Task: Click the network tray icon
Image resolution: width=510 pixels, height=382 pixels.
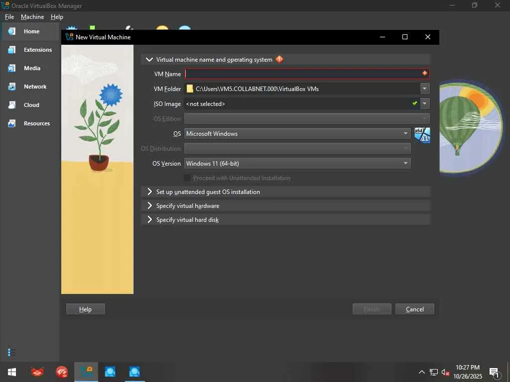Action: (x=434, y=372)
